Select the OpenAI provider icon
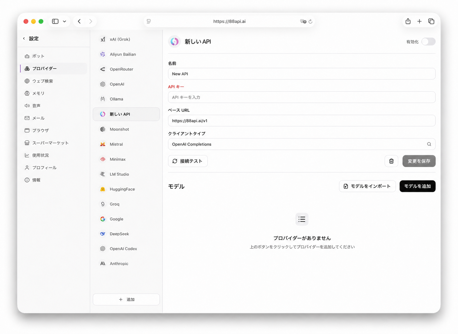458x334 pixels. point(103,84)
